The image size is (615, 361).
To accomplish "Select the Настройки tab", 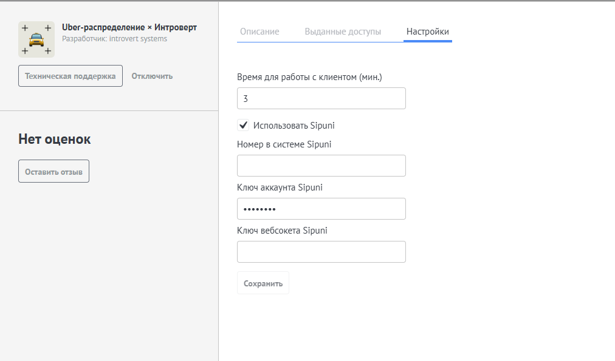I will 427,32.
